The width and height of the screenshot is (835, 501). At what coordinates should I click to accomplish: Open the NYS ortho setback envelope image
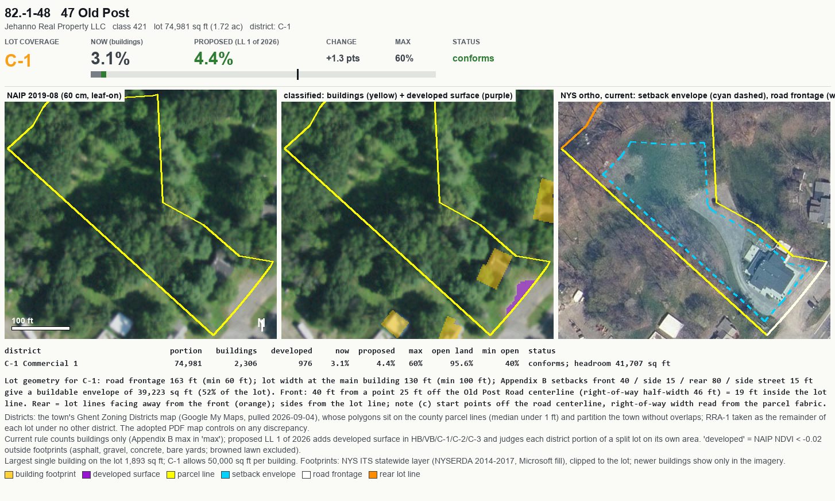click(697, 214)
